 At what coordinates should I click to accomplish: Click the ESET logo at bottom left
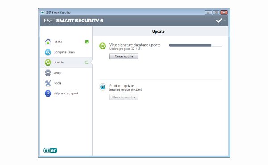[50, 150]
